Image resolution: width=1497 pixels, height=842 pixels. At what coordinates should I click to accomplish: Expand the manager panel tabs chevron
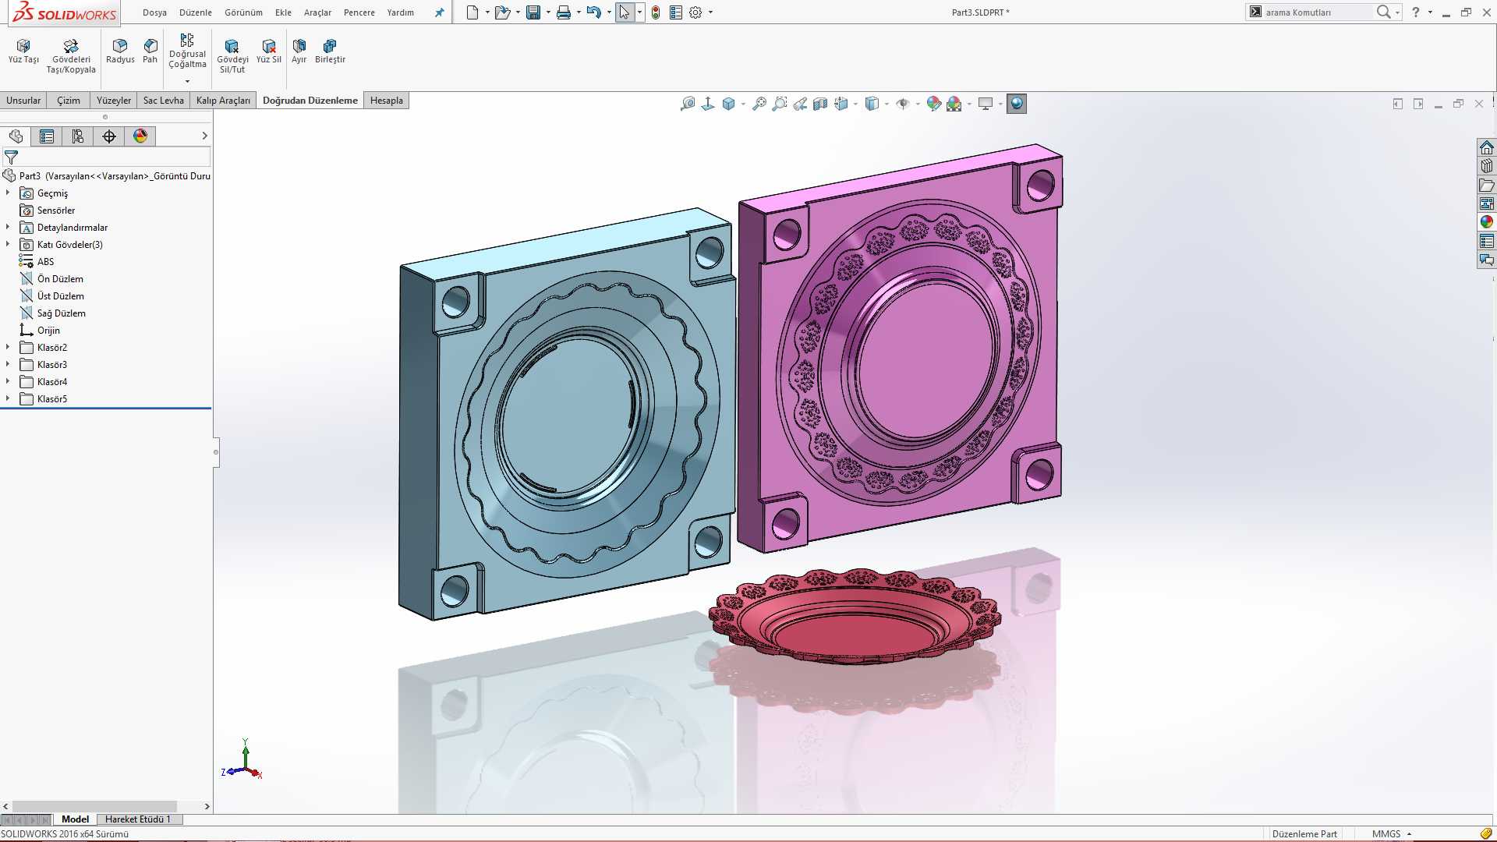coord(205,136)
